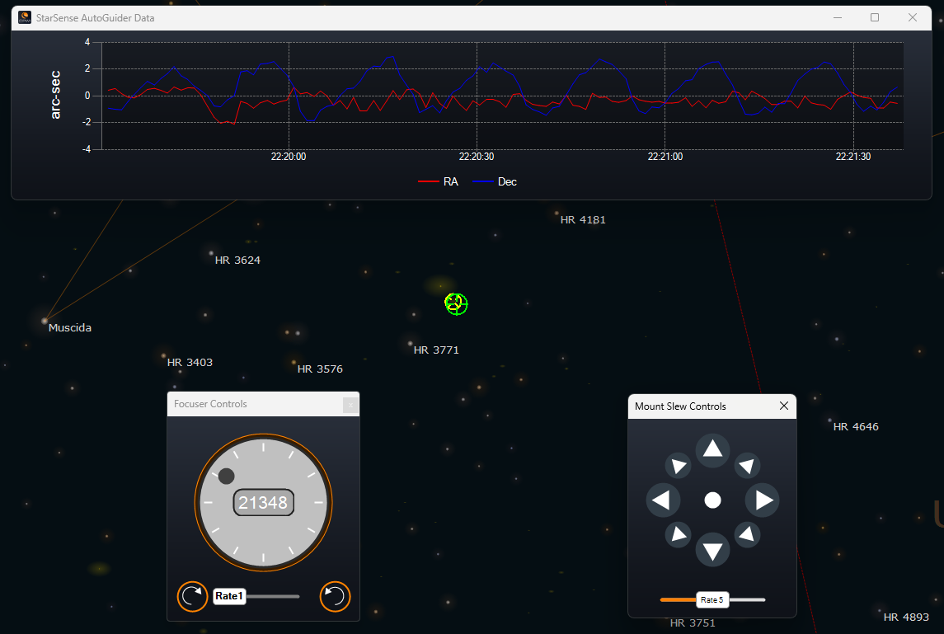Click the Rate 5 slew rate slider handle
Viewport: 944px width, 634px height.
tap(712, 599)
